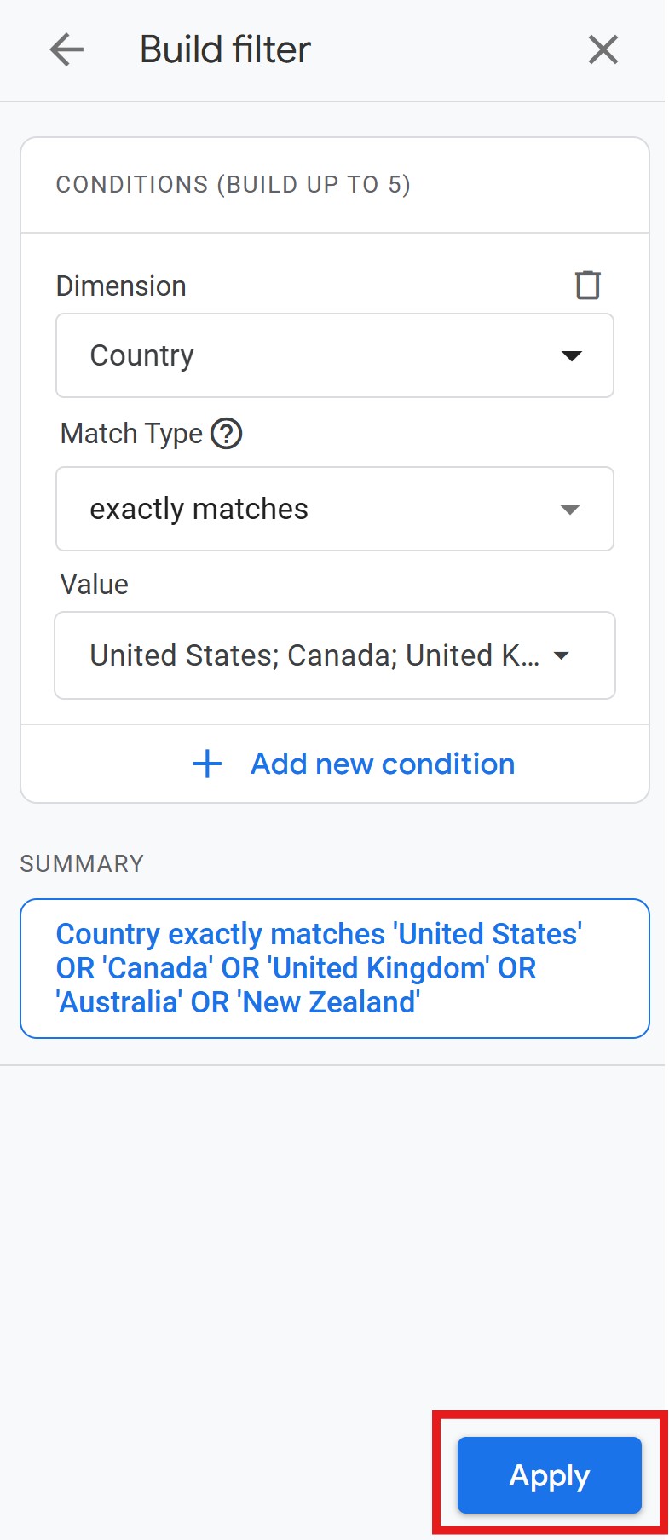Delete the condition with trash icon
The image size is (669, 1540).
(x=588, y=285)
